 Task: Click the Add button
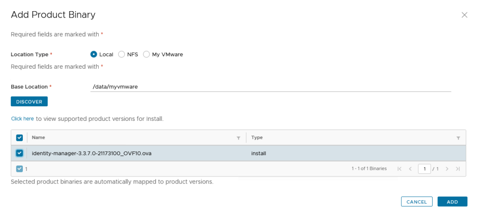point(452,202)
